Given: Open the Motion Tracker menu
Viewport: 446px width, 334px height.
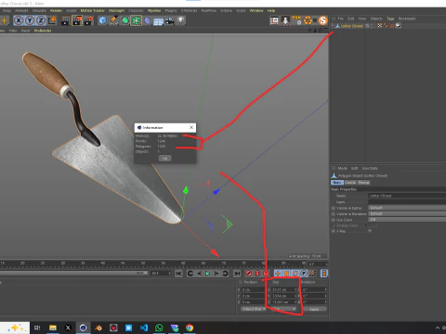Looking at the screenshot, I should [93, 10].
